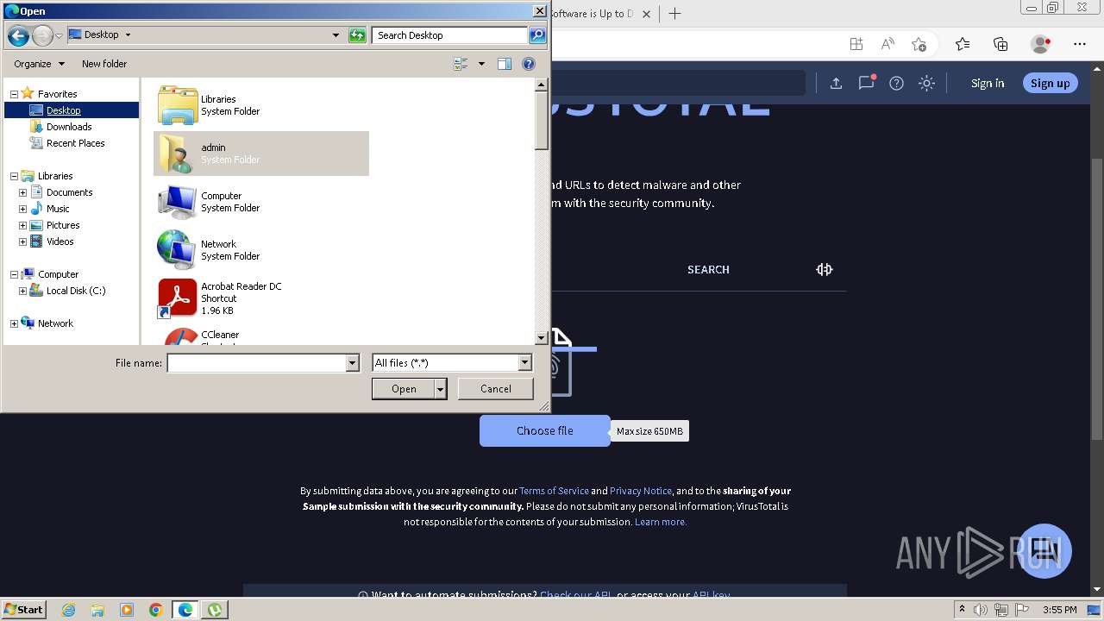Image resolution: width=1104 pixels, height=621 pixels.
Task: Expand the Network tree node
Action: (x=14, y=323)
